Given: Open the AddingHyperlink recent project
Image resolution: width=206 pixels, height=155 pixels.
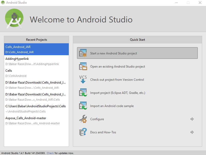Looking at the screenshot, I should pos(36,61).
